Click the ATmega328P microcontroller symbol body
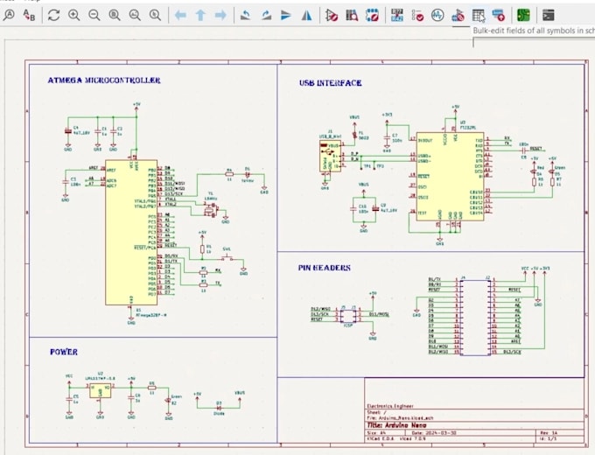595x455 pixels. 131,232
